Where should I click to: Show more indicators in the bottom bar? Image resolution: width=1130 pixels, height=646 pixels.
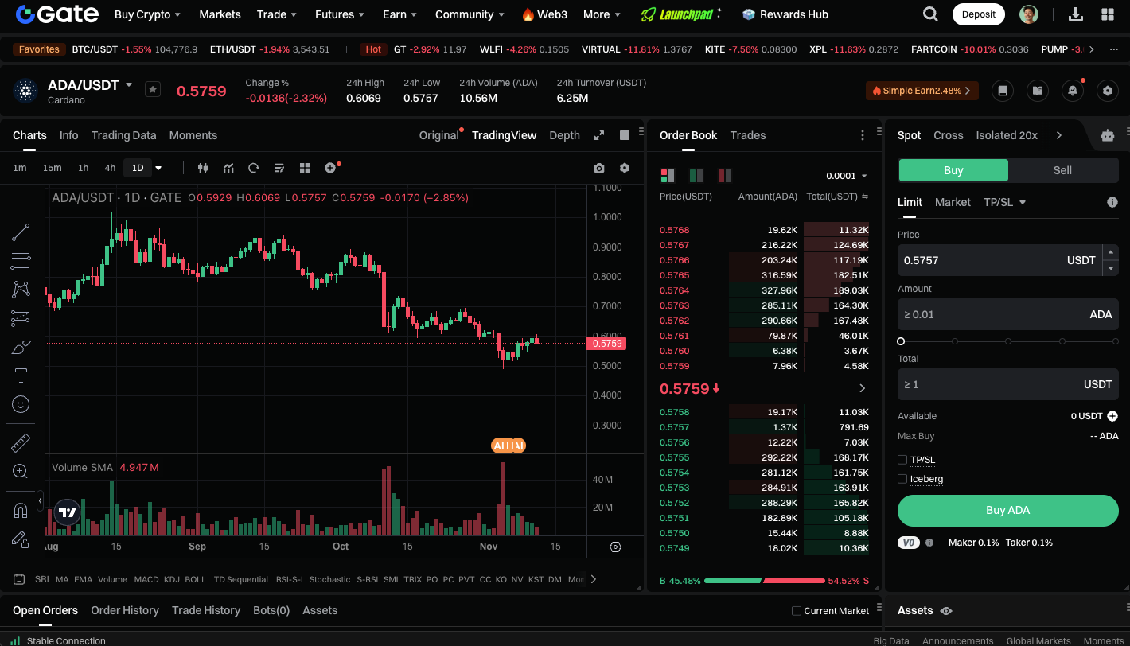(x=593, y=579)
